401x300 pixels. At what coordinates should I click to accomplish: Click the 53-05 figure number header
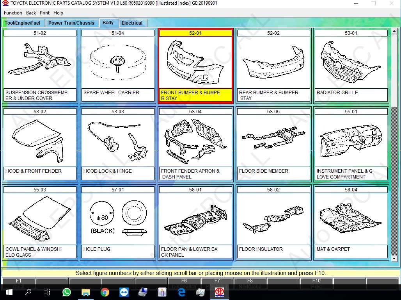273,111
